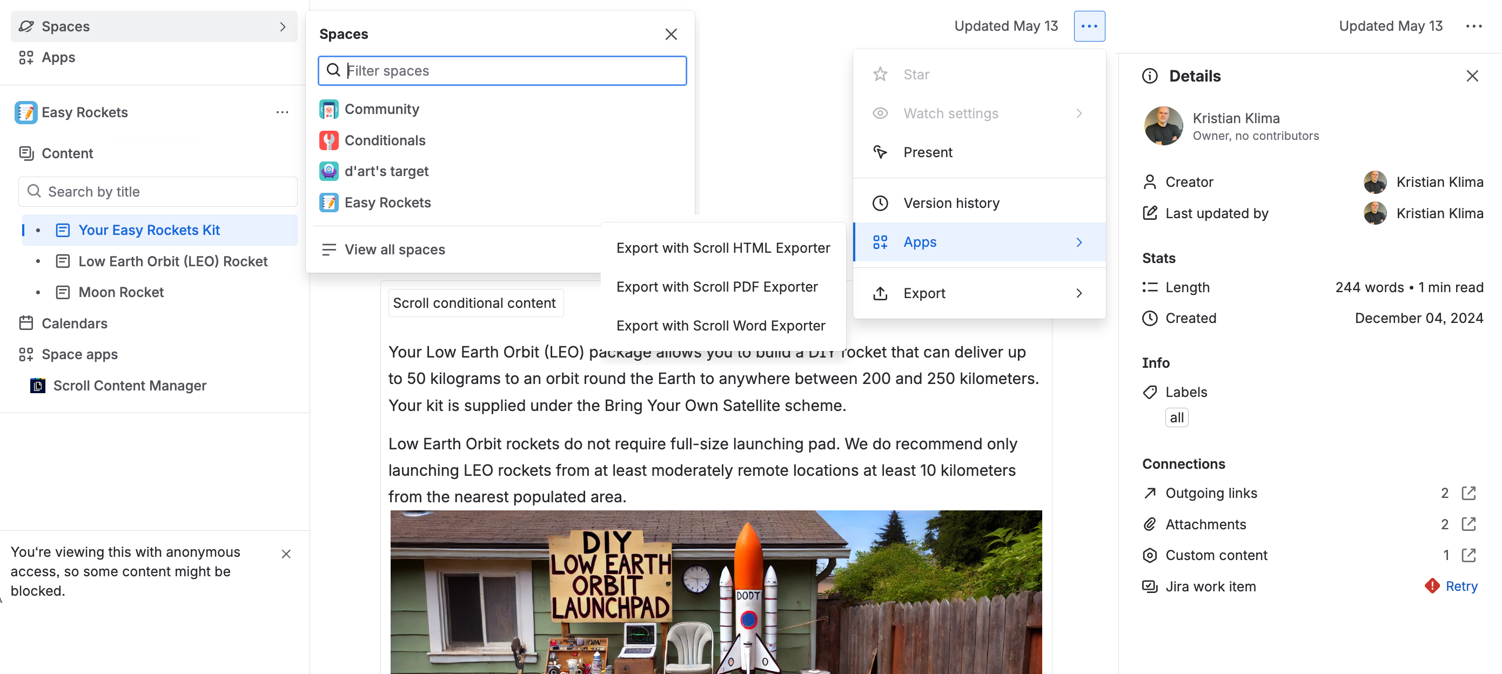Click the Apps grid icon in sidebar

coord(26,57)
